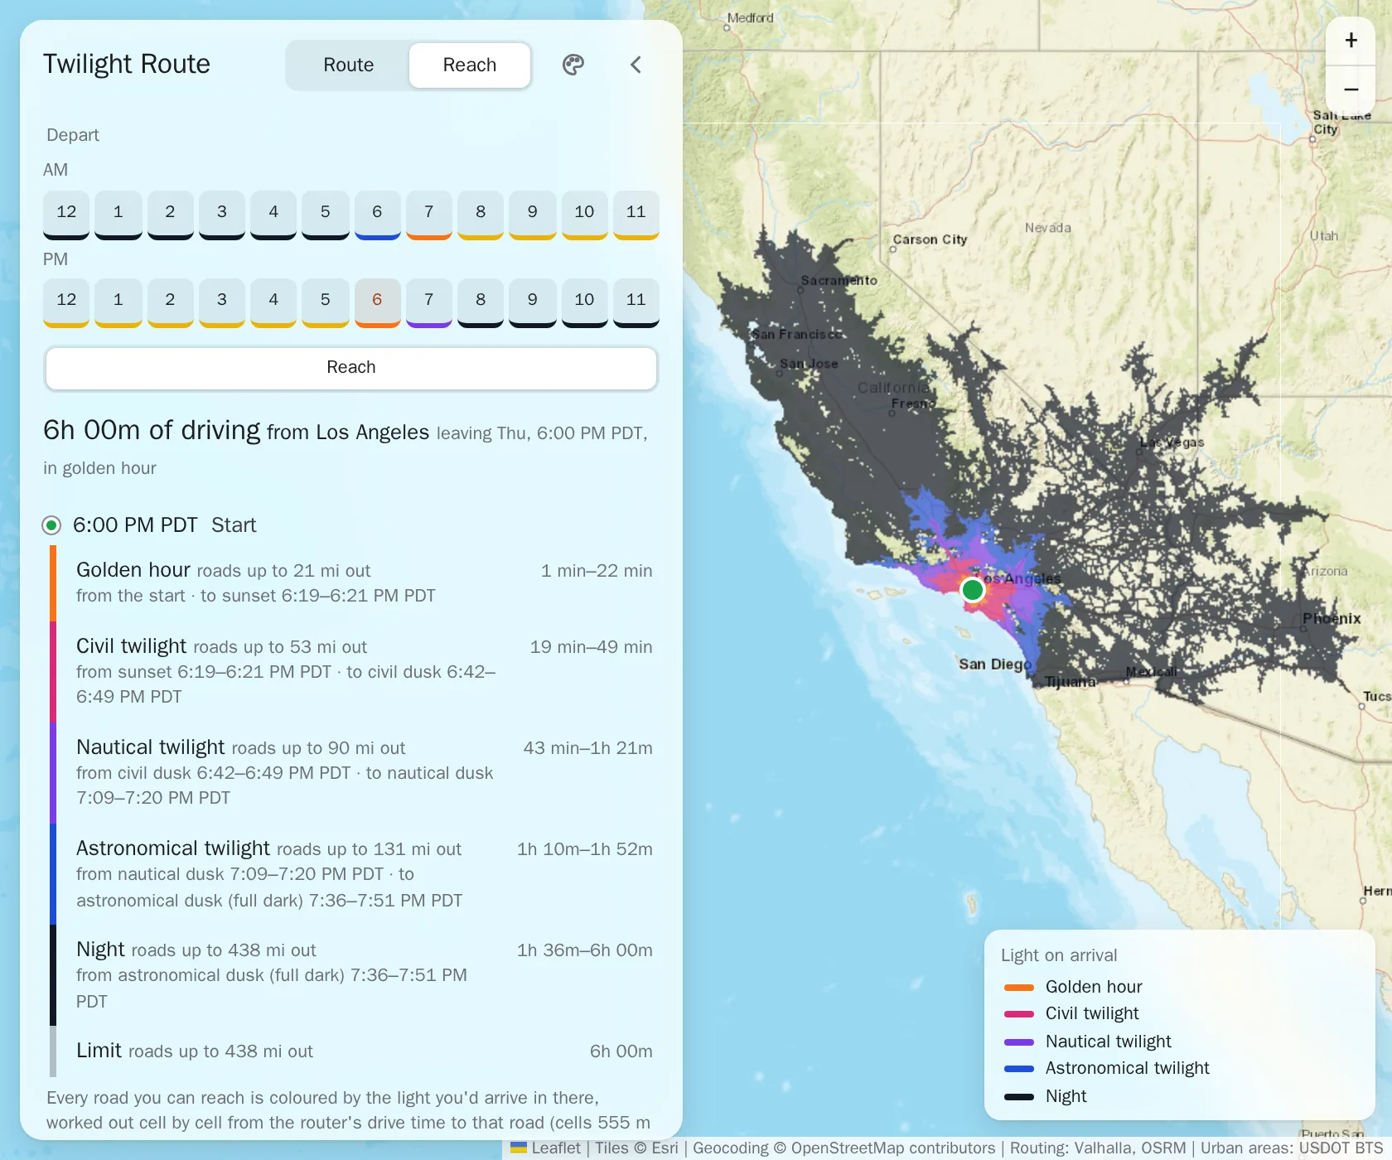1392x1160 pixels.
Task: Click the Astronomical twilight legend swatch
Action: pos(1019,1069)
